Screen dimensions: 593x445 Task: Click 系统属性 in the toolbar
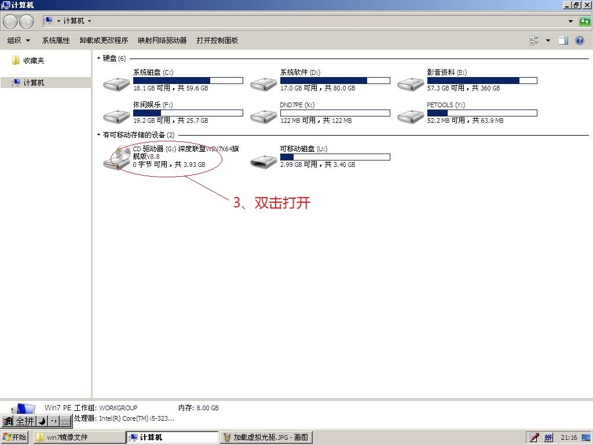click(56, 41)
